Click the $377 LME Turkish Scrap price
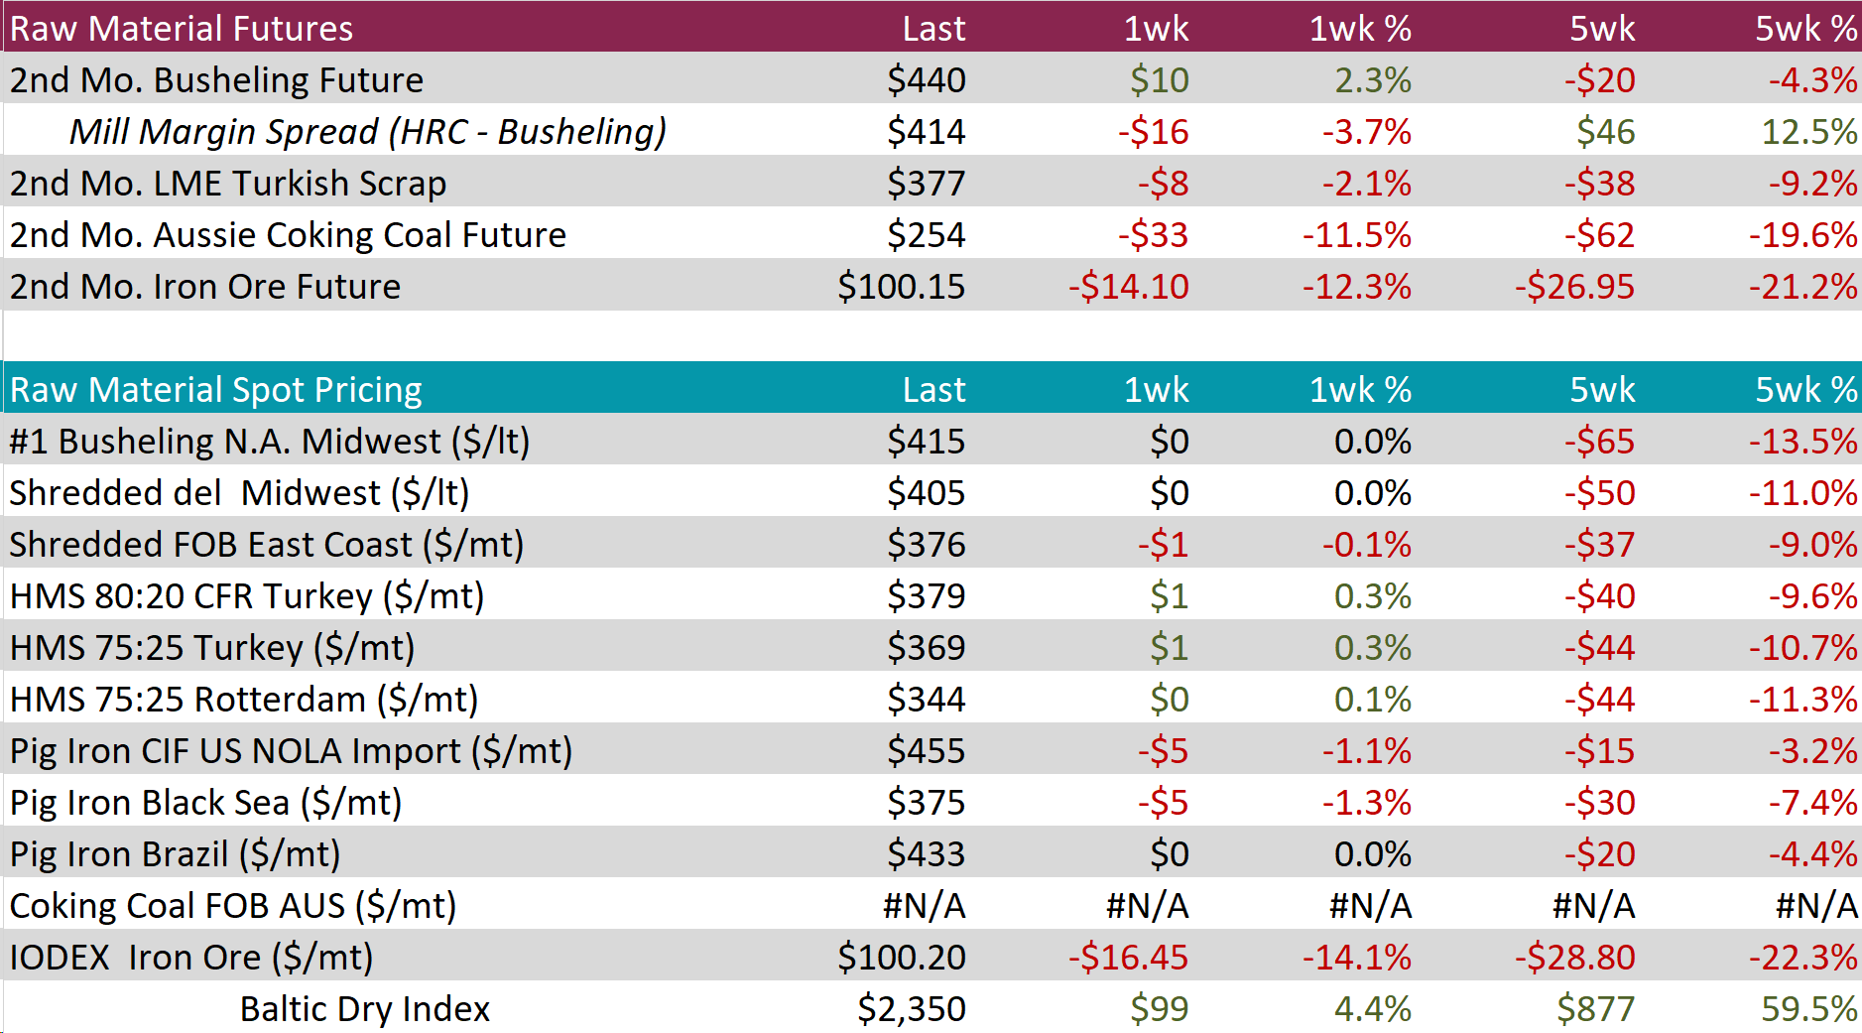 pyautogui.click(x=926, y=183)
